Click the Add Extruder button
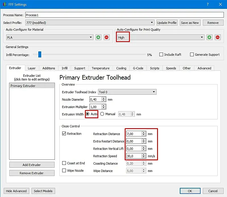 (32, 165)
